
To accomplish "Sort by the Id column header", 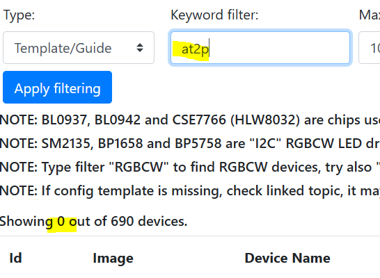I will 16,258.
